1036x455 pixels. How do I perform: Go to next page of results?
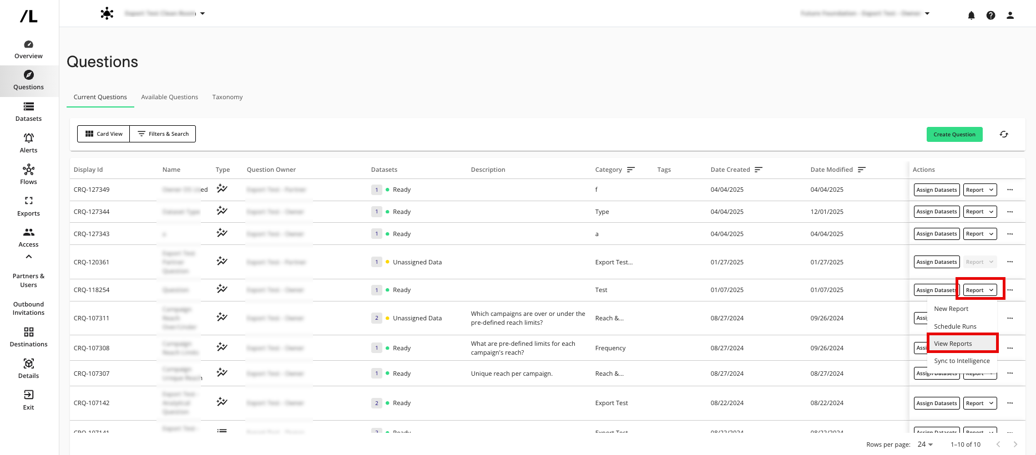[x=1015, y=444]
